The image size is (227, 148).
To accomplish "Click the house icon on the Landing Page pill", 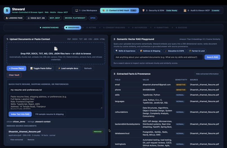I will (7, 18).
